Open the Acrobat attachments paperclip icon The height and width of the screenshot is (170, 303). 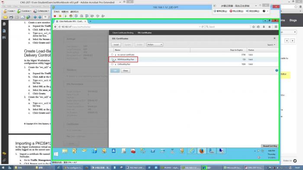click(x=4, y=160)
